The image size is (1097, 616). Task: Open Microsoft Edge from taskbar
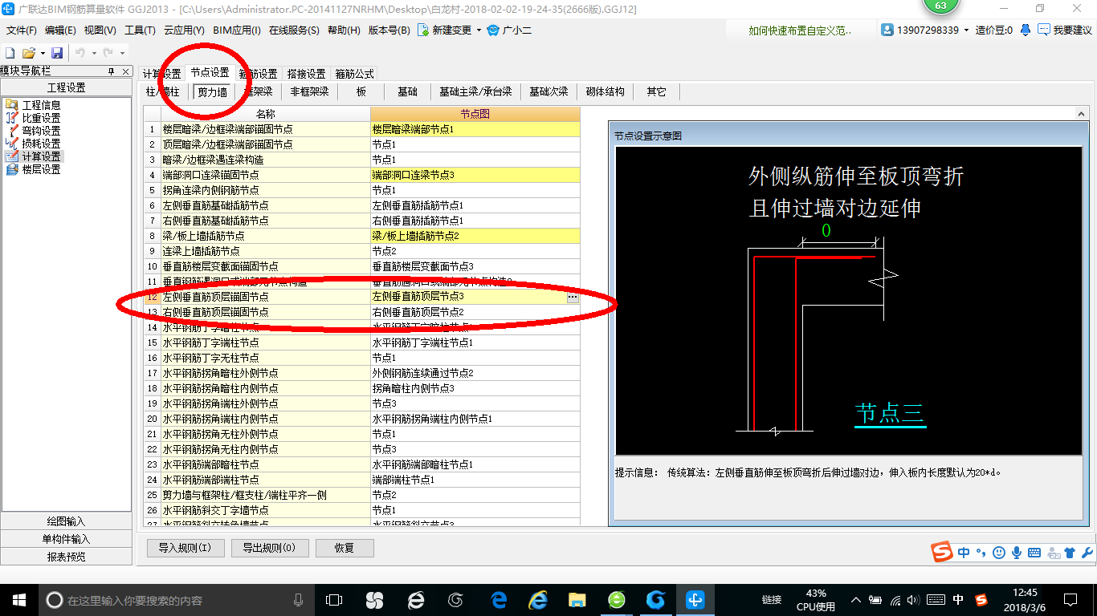498,599
